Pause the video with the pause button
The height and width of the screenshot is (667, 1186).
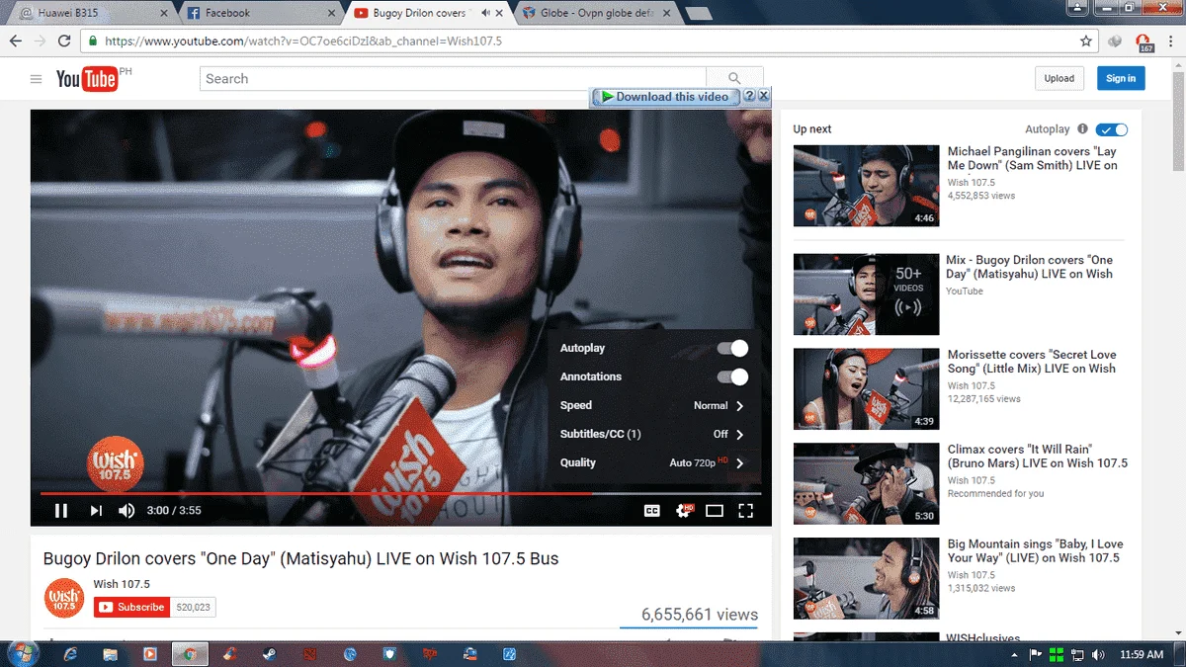[x=61, y=511]
